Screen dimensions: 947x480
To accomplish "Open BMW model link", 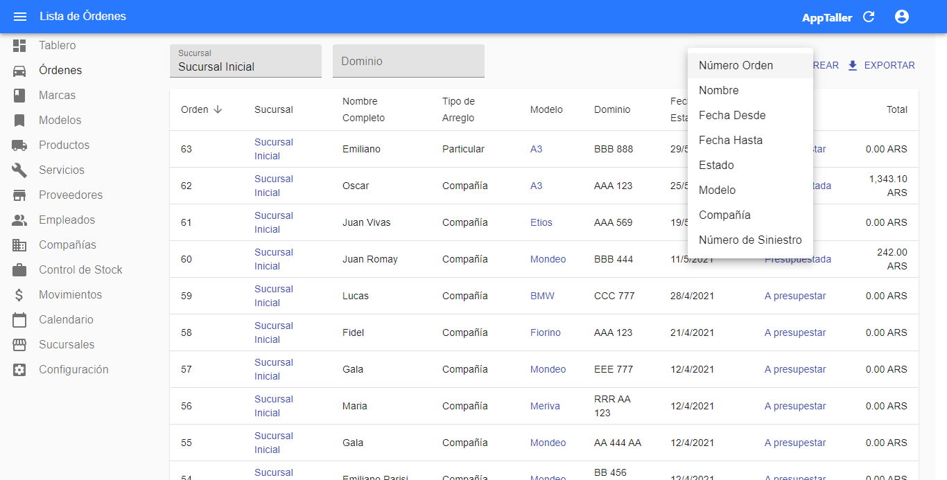I will coord(542,296).
